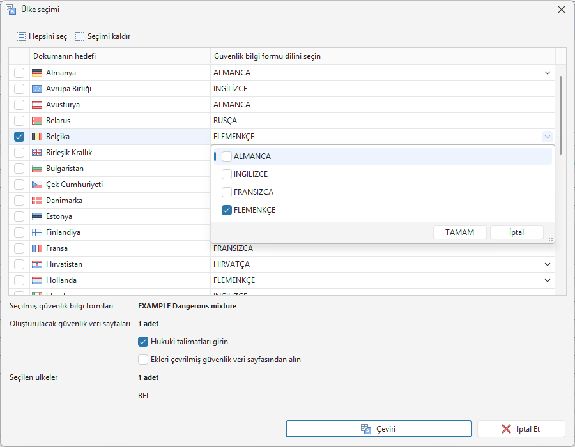This screenshot has width=575, height=447.
Task: Click the Germany flag icon beside Almanya
Action: (x=37, y=73)
